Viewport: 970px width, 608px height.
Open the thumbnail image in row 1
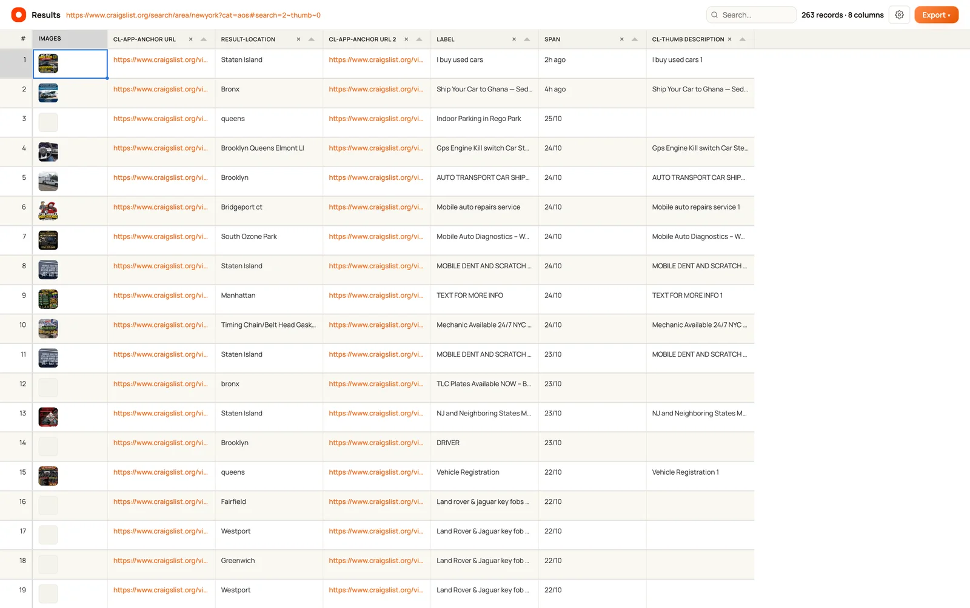coord(48,64)
